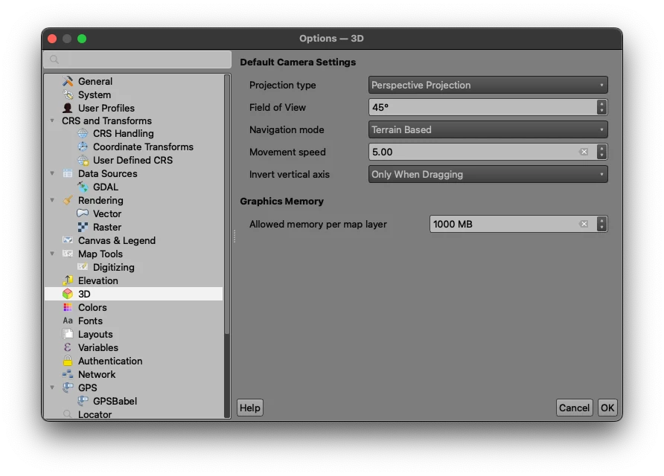The width and height of the screenshot is (664, 476).
Task: Click the Cancel button
Action: [x=574, y=408]
